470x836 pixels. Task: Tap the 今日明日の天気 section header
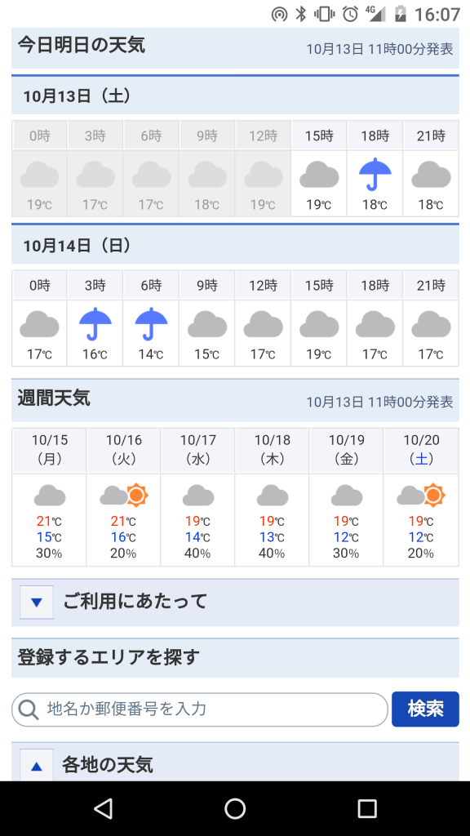235,48
